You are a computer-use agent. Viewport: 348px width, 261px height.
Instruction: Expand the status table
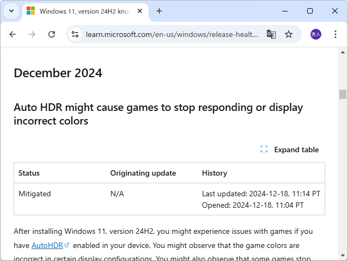click(289, 150)
